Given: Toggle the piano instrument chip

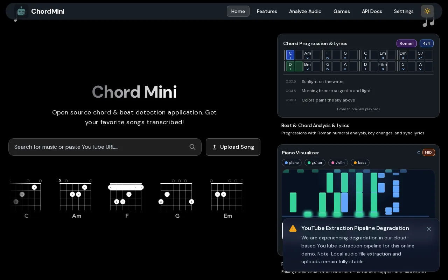Looking at the screenshot, I should (292, 163).
